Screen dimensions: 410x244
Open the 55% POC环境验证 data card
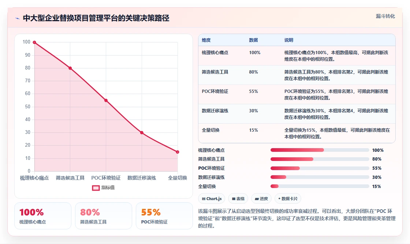click(164, 216)
